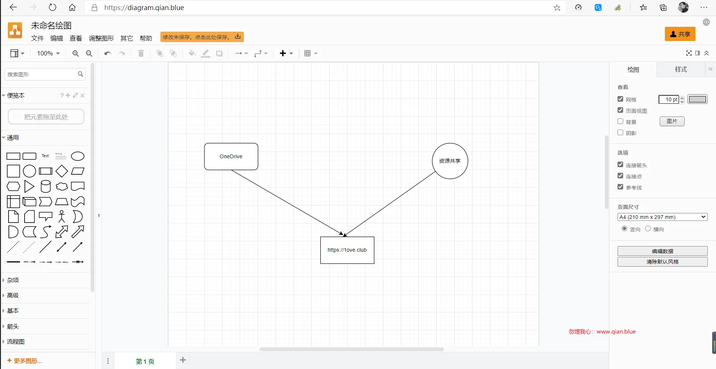Screen dimensions: 716x369
Task: Select the 第 1 页 page tab
Action: click(145, 362)
